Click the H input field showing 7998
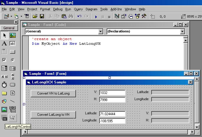The height and width of the screenshot is (137, 202). point(112,100)
